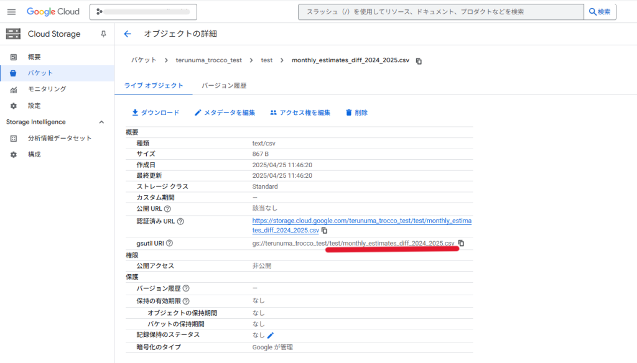Open モニタリング in the sidebar
Viewport: 637px width, 363px height.
(x=57, y=90)
